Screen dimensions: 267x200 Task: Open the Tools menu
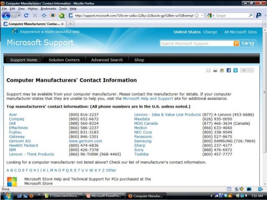pos(63,9)
